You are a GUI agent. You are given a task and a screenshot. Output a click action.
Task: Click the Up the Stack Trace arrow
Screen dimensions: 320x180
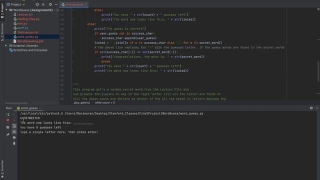tap(14, 114)
